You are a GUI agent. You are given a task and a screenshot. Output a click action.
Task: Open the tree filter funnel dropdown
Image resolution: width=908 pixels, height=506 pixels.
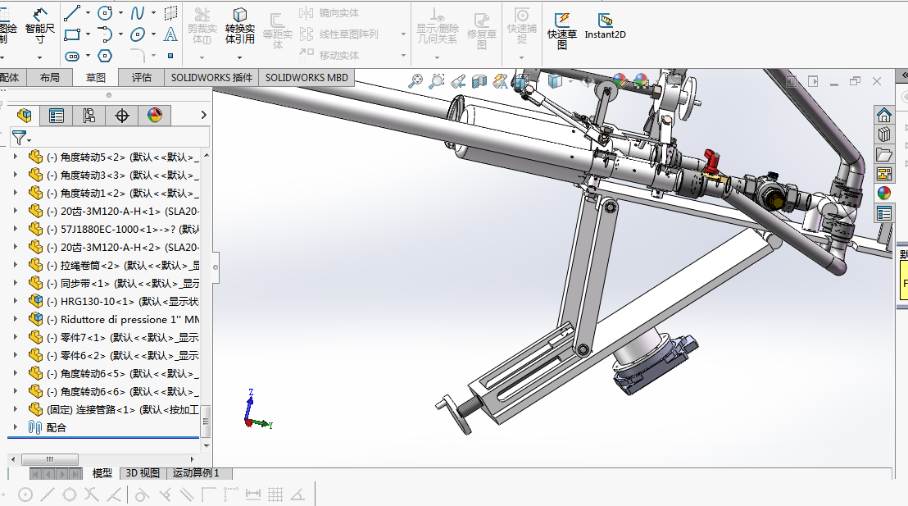click(x=21, y=138)
